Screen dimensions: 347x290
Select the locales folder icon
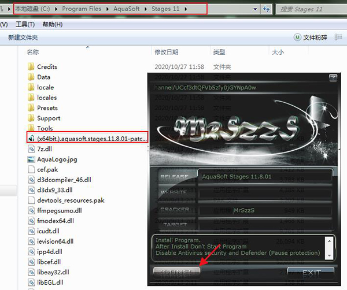31,98
